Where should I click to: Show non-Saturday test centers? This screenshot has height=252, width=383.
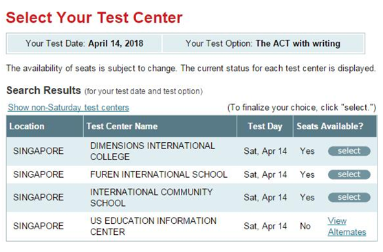(68, 107)
